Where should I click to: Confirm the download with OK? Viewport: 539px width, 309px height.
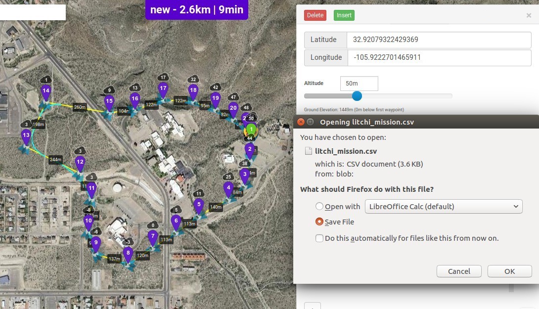coord(509,271)
